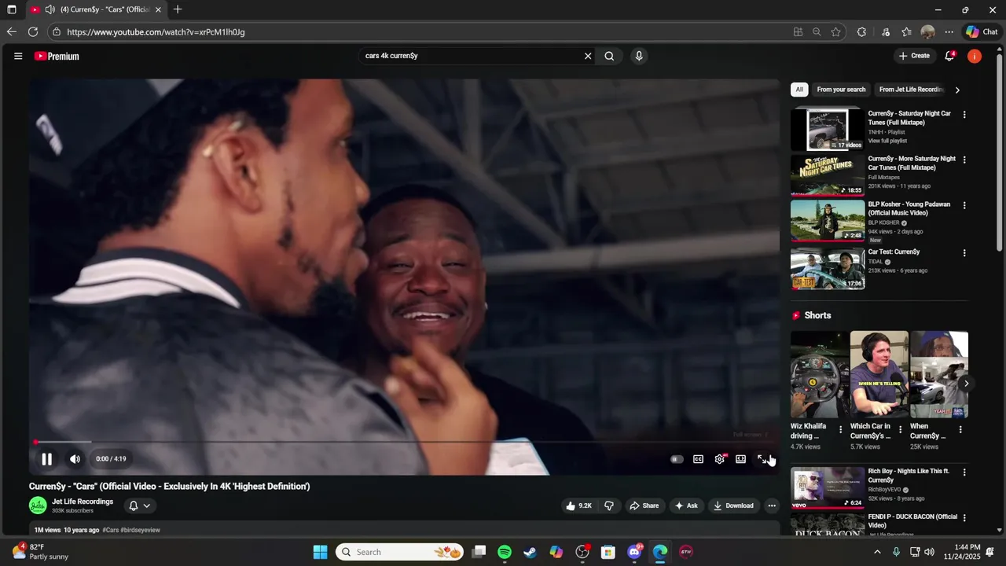The image size is (1006, 566).
Task: Open the YouTube account avatar menu
Action: [975, 56]
